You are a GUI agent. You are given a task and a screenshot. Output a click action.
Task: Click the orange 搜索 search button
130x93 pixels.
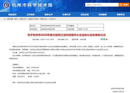click(x=124, y=5)
